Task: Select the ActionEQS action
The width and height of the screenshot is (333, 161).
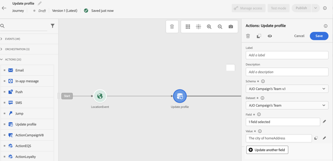Action: (27, 146)
